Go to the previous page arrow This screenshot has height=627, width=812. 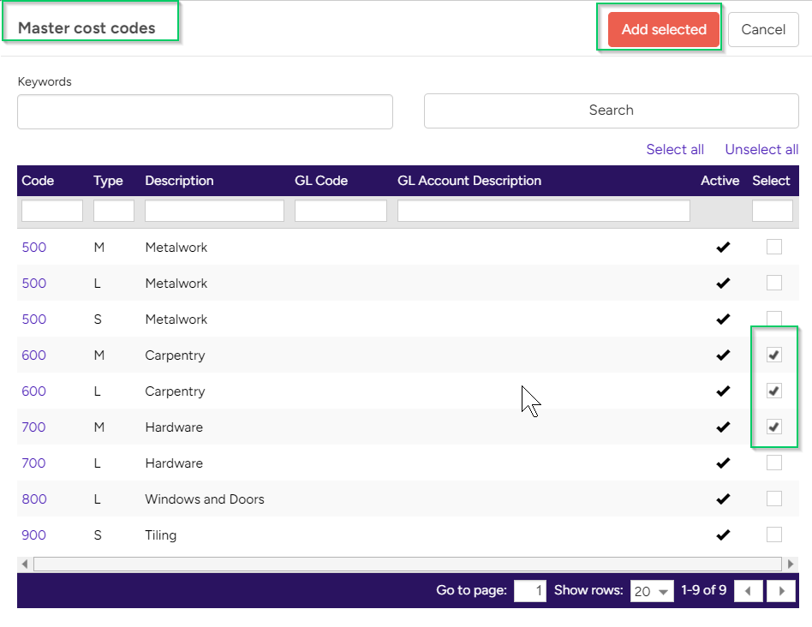click(x=748, y=591)
